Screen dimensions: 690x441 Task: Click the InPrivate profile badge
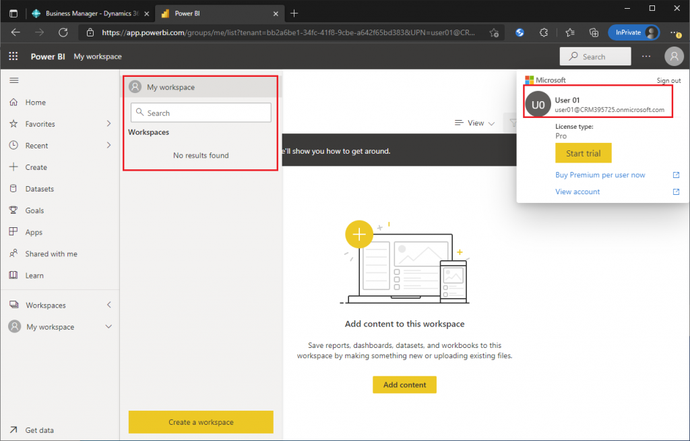tap(633, 32)
